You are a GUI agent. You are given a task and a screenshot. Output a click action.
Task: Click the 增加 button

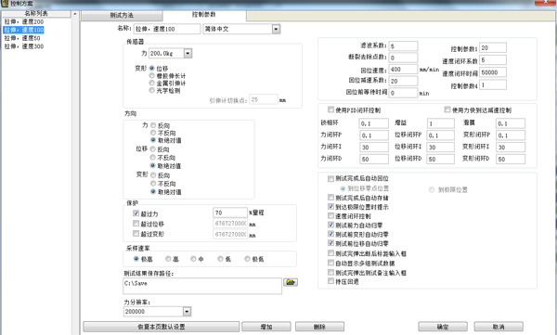pyautogui.click(x=266, y=327)
